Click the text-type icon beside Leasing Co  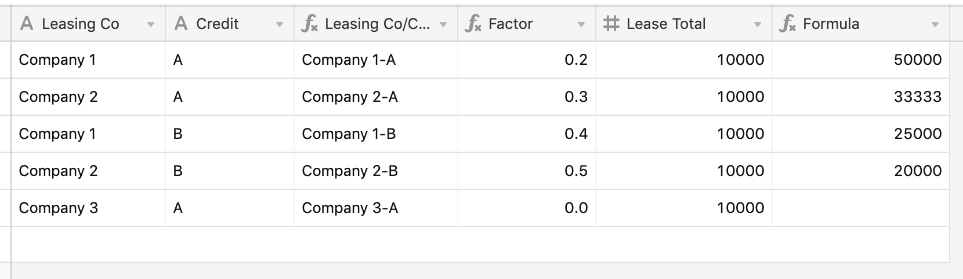point(26,23)
